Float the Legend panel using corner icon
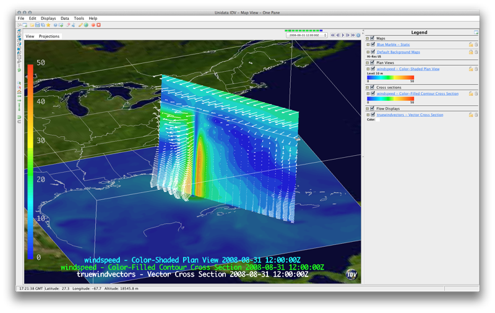This screenshot has height=313, width=495. tap(476, 32)
